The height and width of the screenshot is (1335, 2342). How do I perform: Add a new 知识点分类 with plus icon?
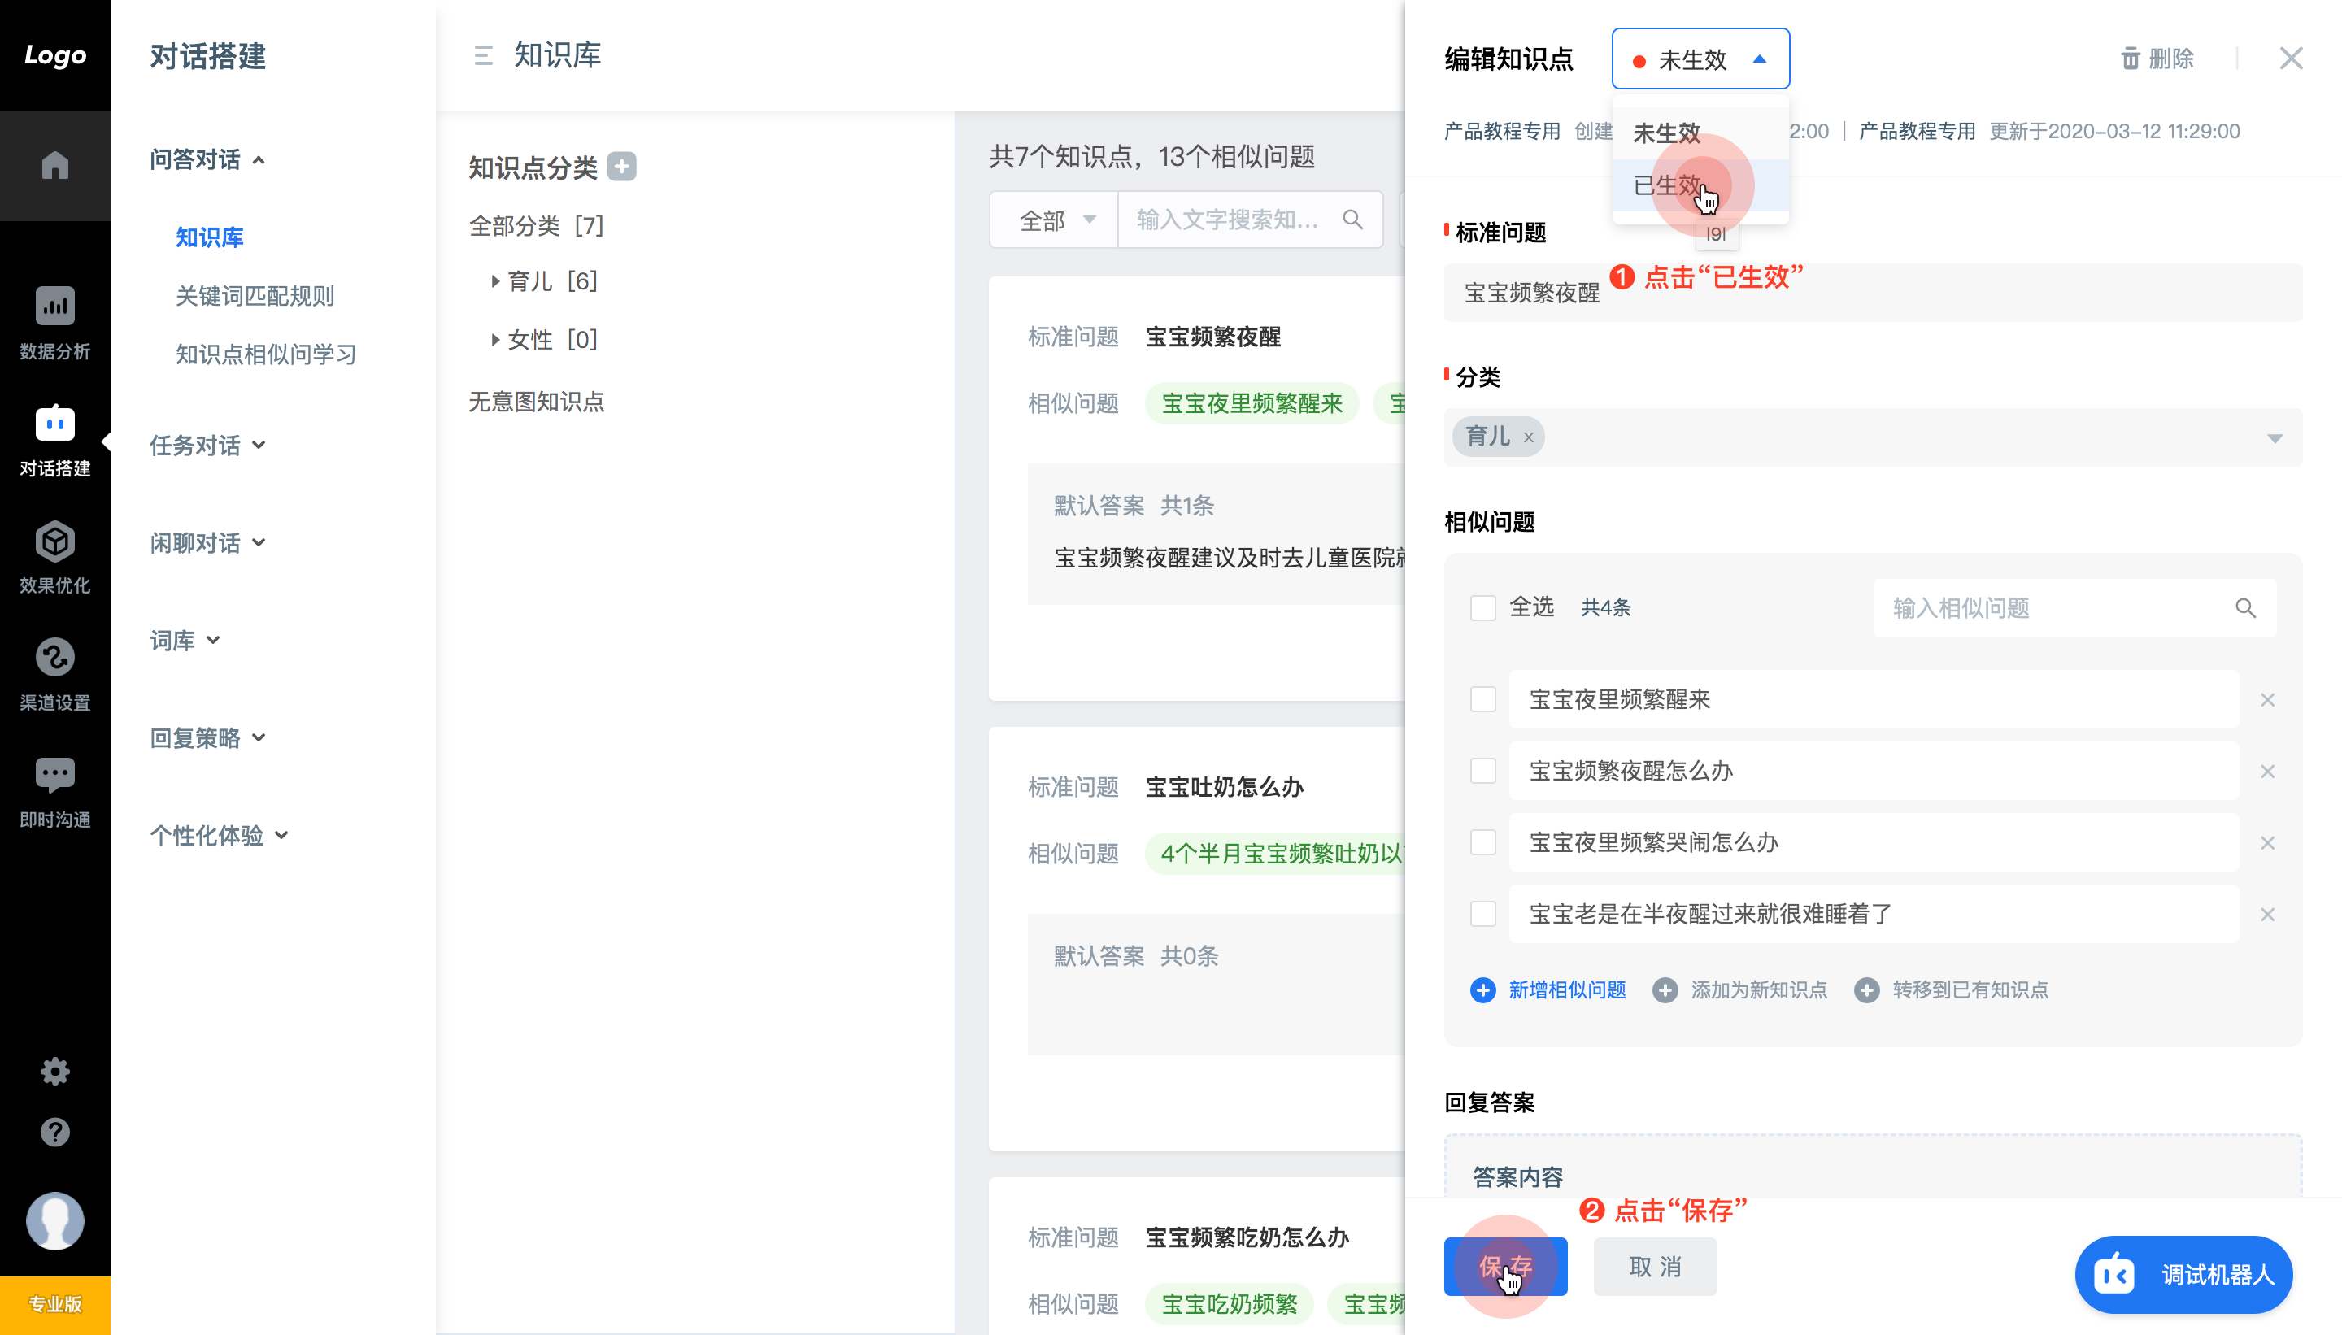tap(622, 167)
